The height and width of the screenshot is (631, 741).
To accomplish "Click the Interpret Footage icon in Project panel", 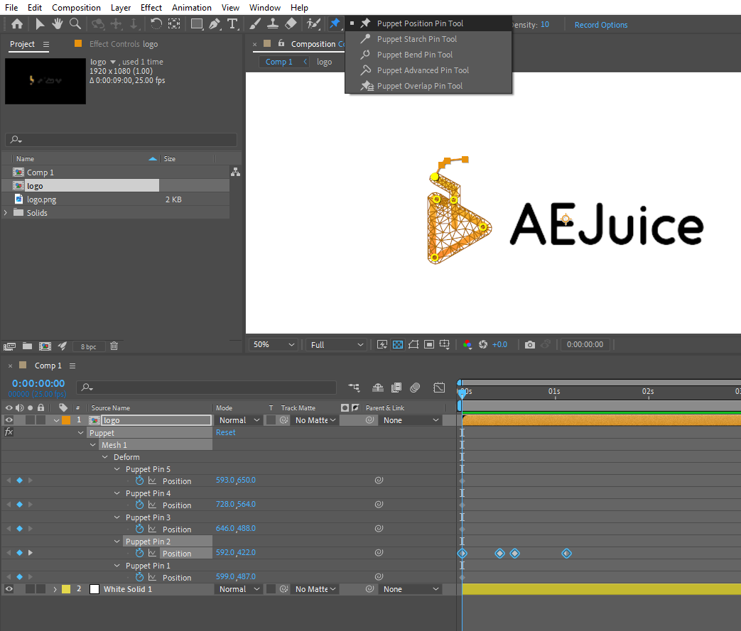I will coord(9,346).
